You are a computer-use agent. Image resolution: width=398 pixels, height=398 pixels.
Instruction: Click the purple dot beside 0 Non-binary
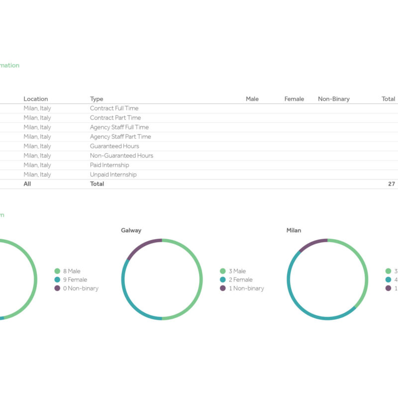57,288
